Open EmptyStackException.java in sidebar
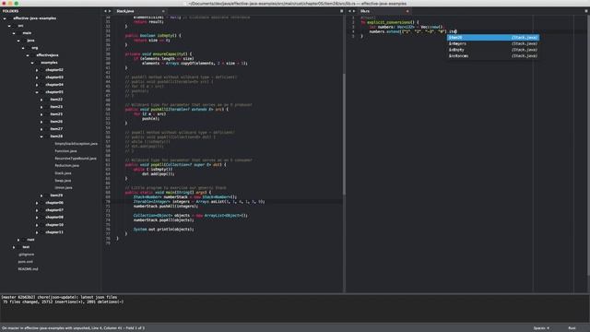 pyautogui.click(x=76, y=144)
